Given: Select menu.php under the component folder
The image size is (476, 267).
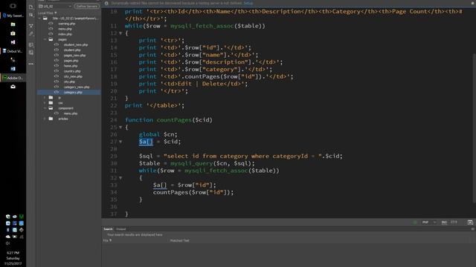Looking at the screenshot, I should [71, 113].
